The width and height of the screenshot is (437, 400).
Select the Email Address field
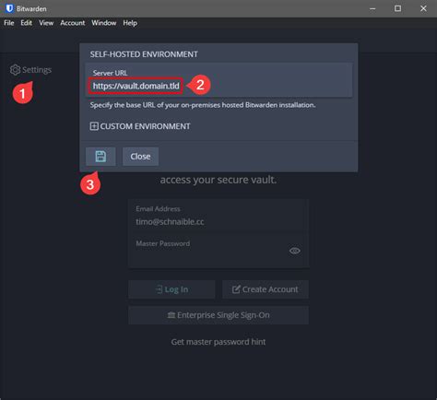[x=218, y=217]
